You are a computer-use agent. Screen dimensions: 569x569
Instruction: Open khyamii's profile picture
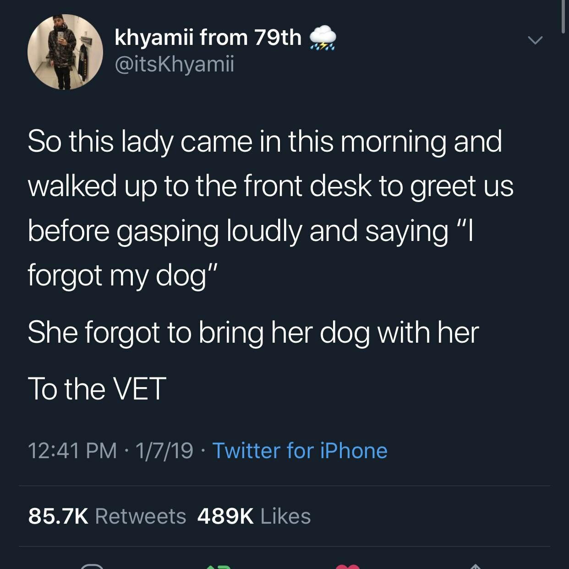[x=65, y=52]
